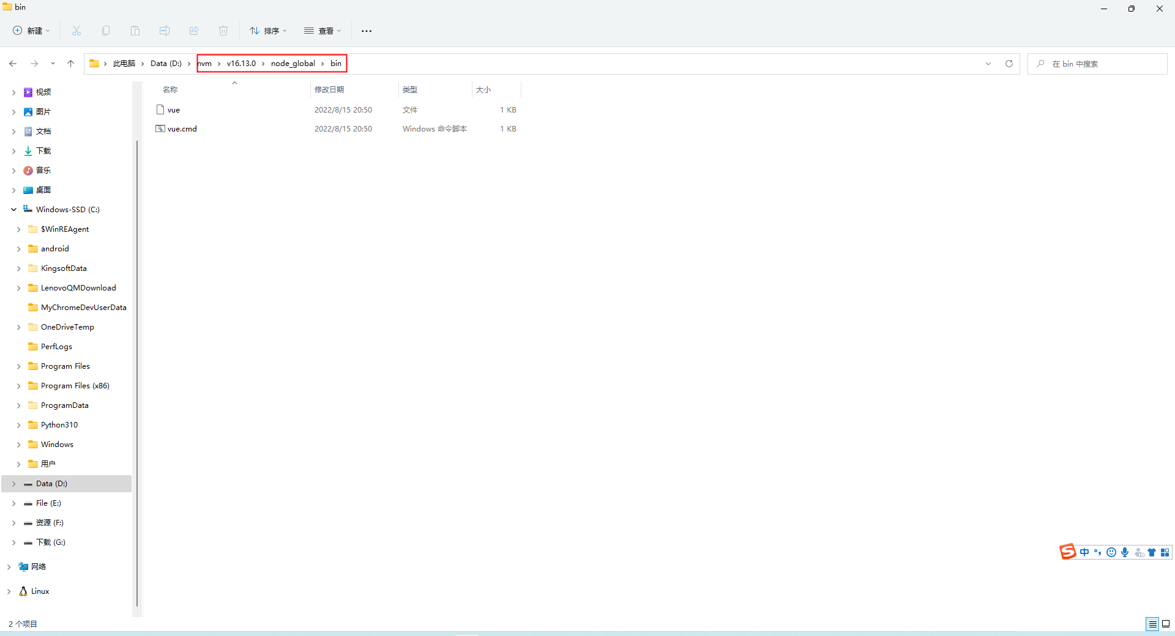Select the PerfLogs folder
This screenshot has width=1175, height=636.
coord(56,347)
